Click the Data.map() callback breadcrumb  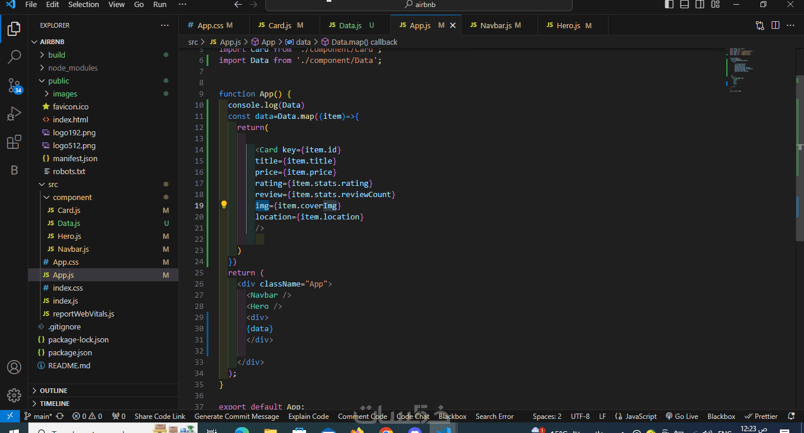point(360,42)
